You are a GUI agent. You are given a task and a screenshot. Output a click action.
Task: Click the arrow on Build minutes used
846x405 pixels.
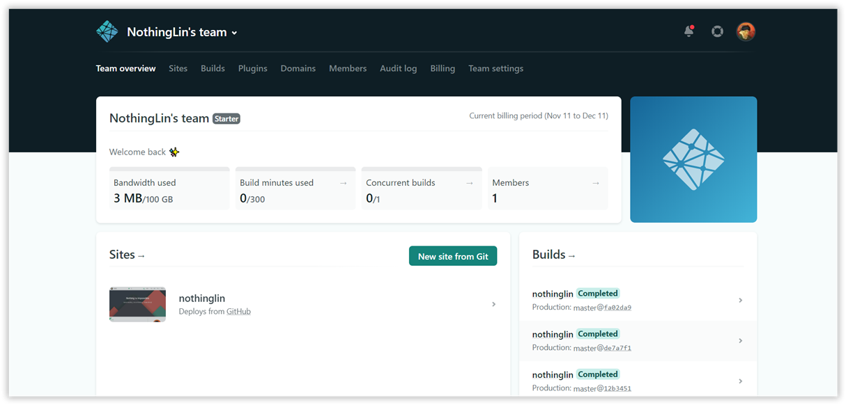coord(343,183)
